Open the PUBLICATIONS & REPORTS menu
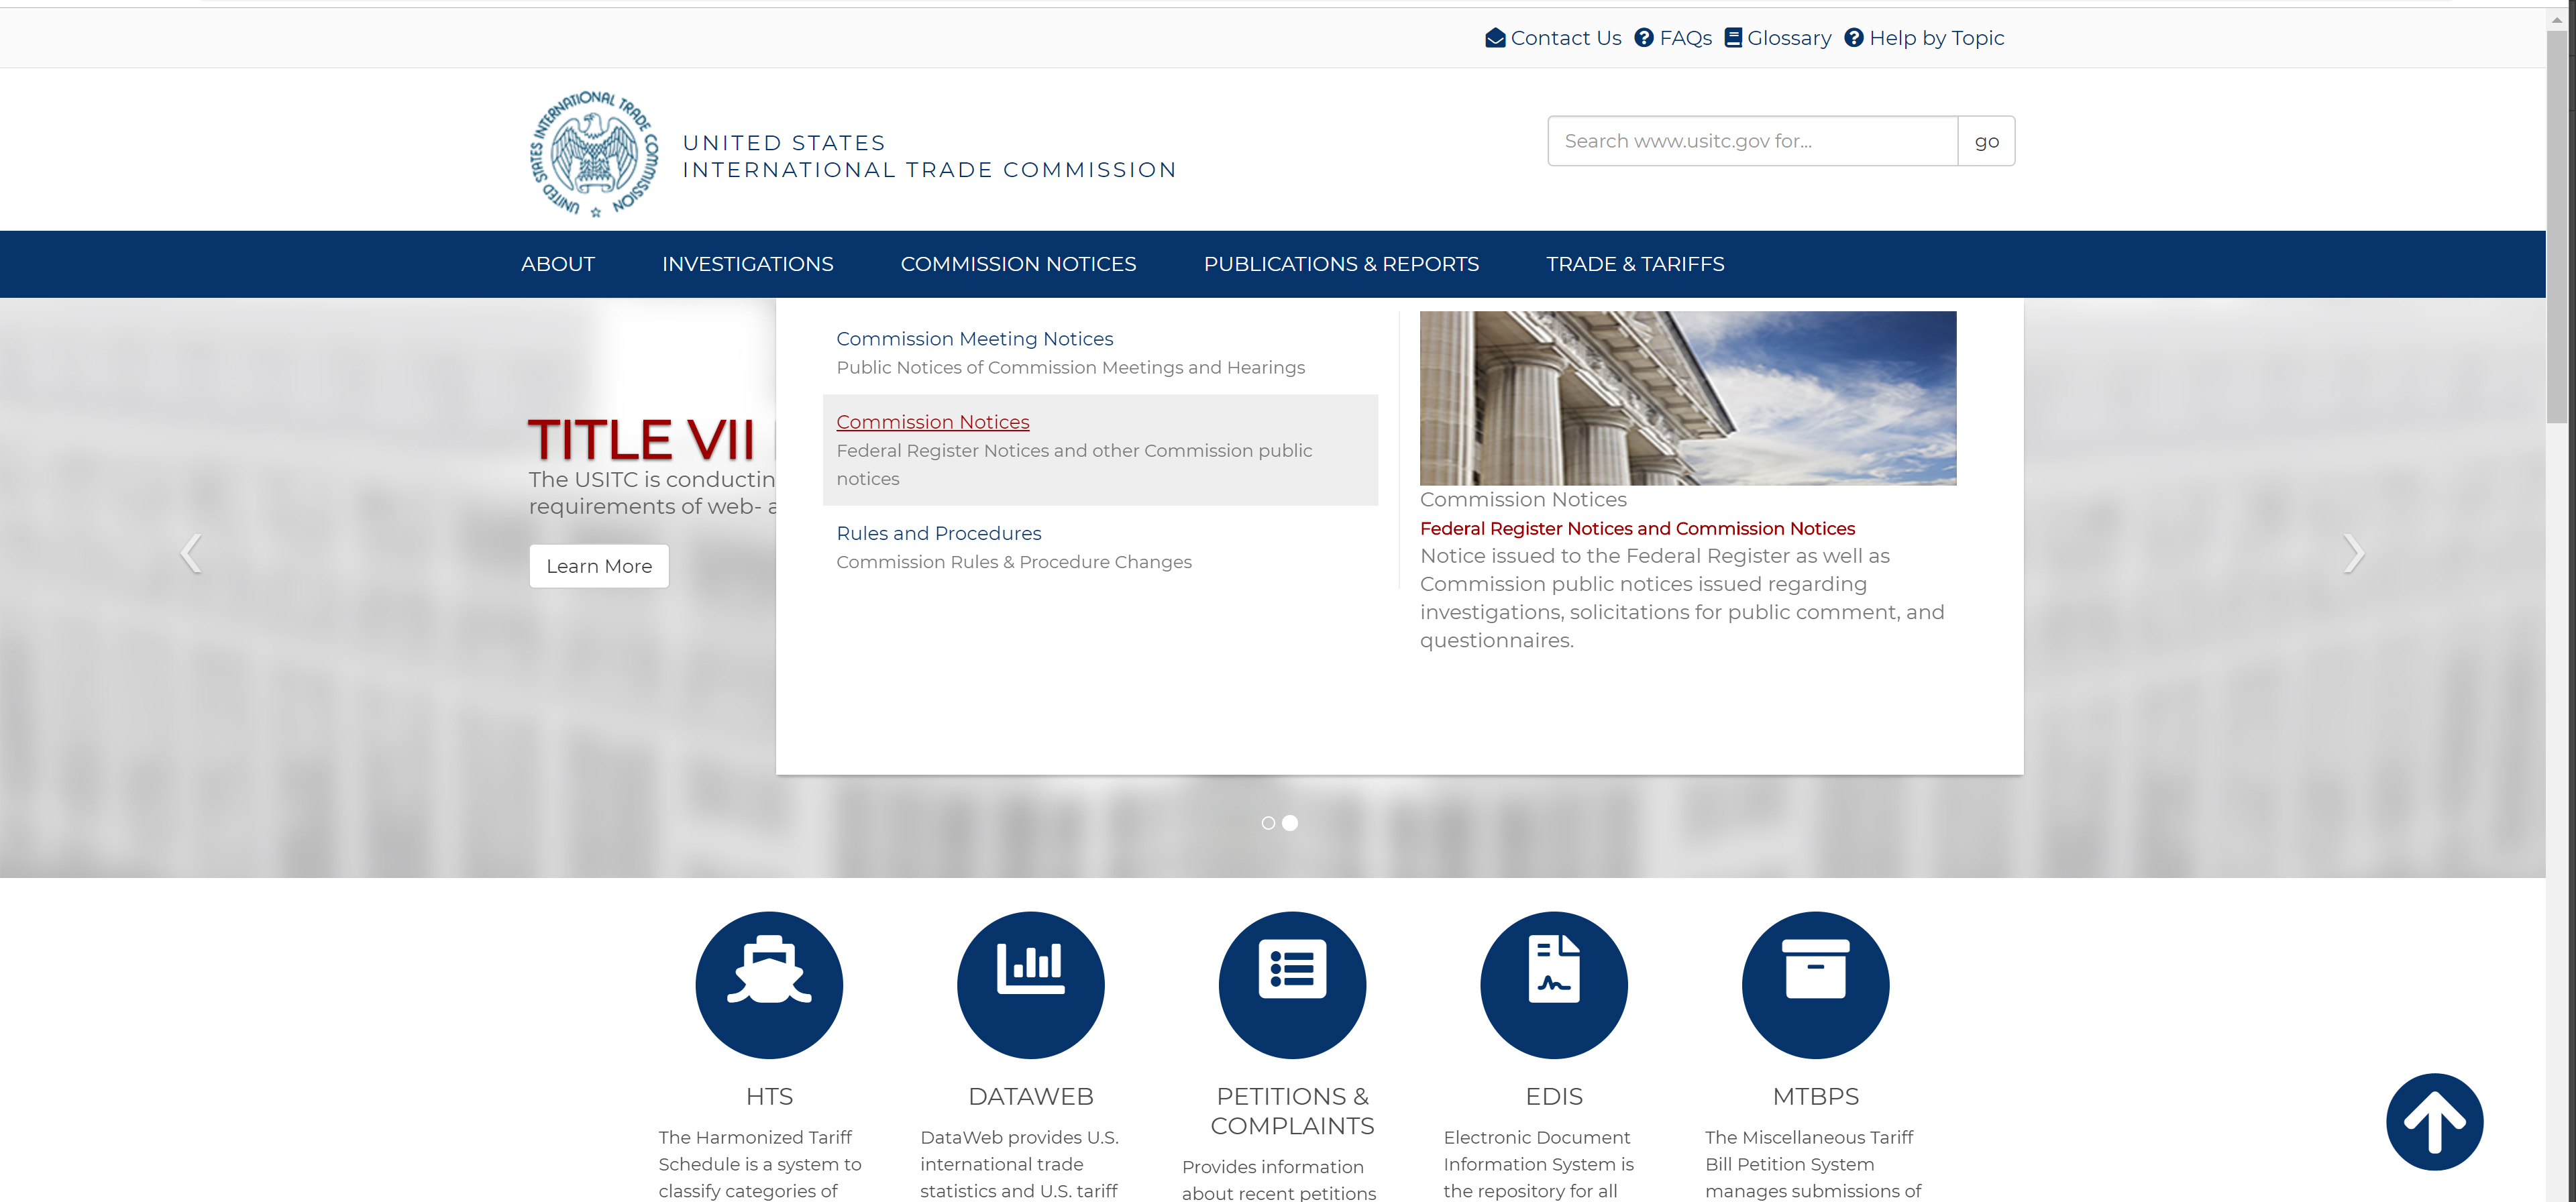 (1341, 264)
